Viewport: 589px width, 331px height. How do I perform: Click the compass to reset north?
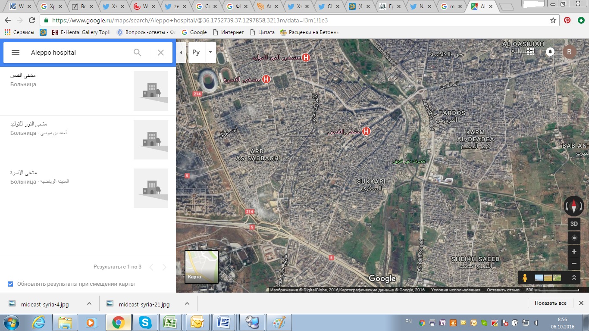(574, 206)
